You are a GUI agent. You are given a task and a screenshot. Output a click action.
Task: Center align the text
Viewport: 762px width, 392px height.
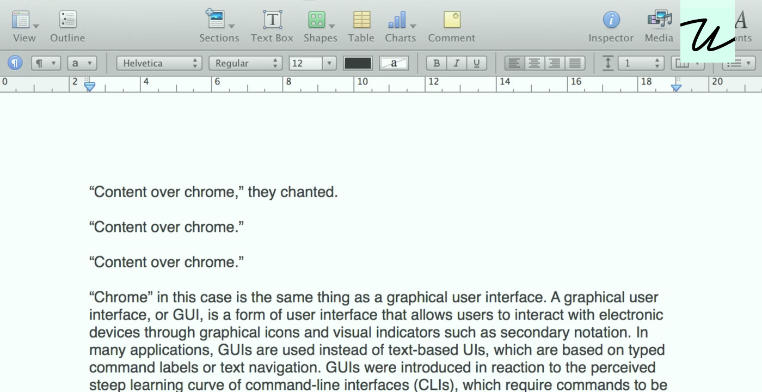pos(534,63)
